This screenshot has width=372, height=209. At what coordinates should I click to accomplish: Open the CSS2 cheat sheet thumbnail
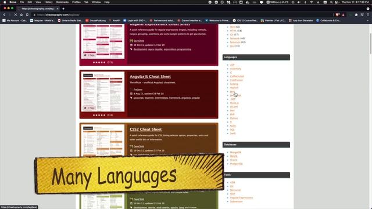(x=103, y=140)
